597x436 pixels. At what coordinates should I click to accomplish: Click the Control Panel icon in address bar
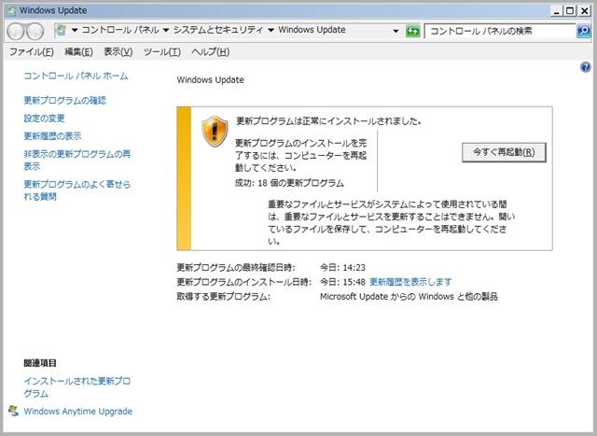point(61,30)
